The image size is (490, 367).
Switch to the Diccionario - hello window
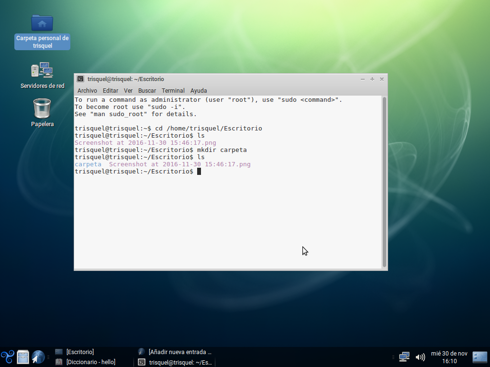click(x=90, y=362)
